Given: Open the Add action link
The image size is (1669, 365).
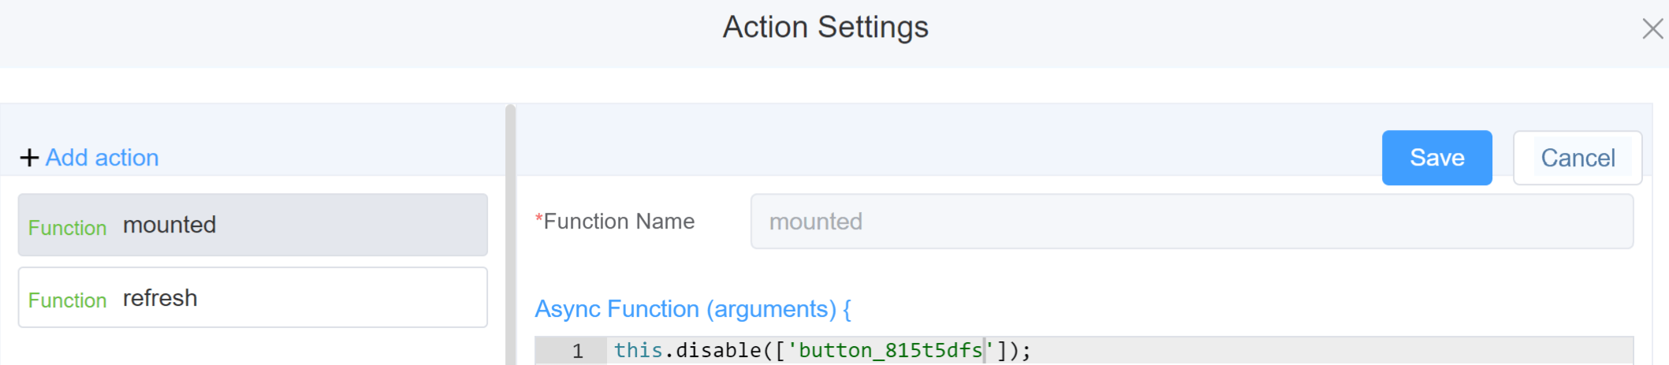Looking at the screenshot, I should pyautogui.click(x=102, y=158).
